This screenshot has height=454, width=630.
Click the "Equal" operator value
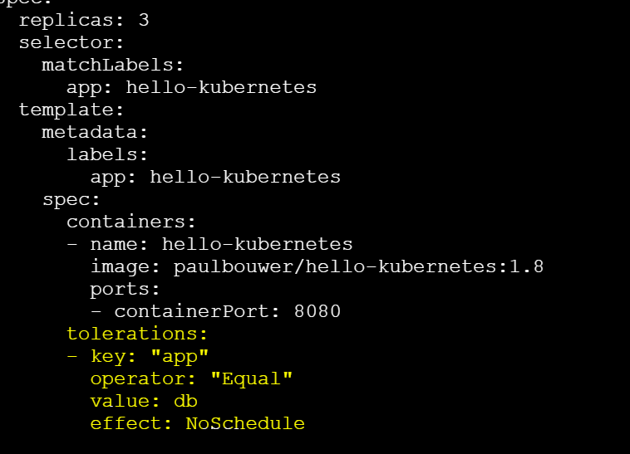tap(251, 378)
